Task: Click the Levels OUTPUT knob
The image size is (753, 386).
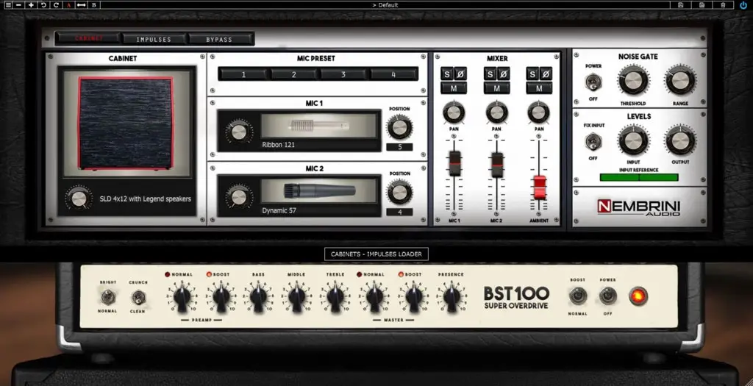Action: pos(680,140)
